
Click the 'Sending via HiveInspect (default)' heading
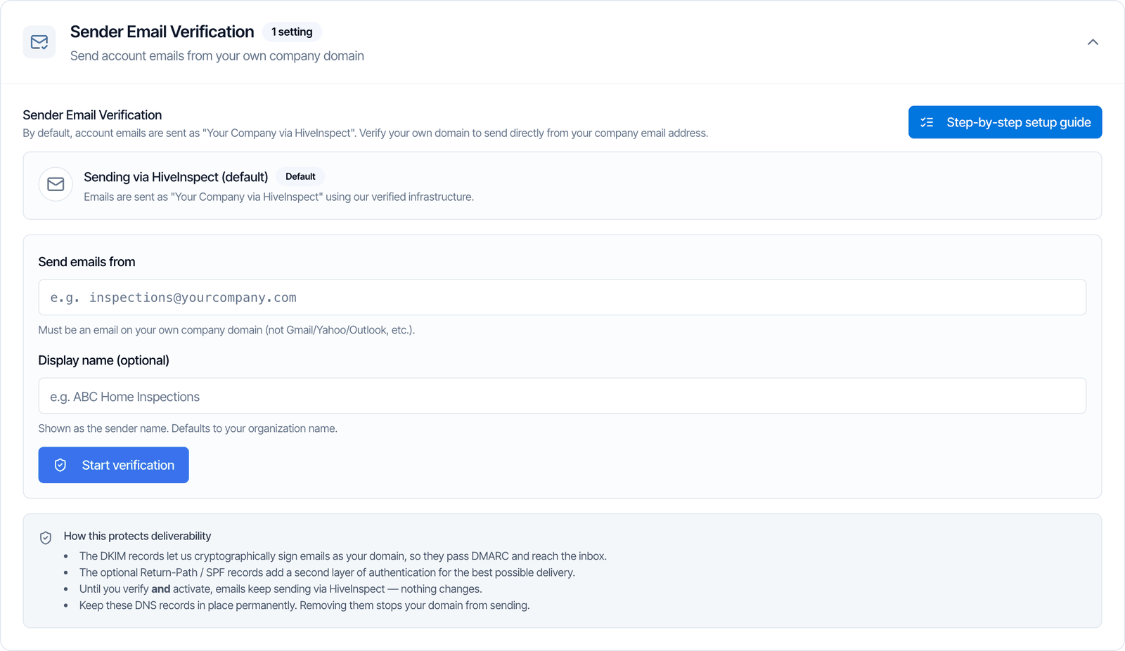tap(176, 177)
